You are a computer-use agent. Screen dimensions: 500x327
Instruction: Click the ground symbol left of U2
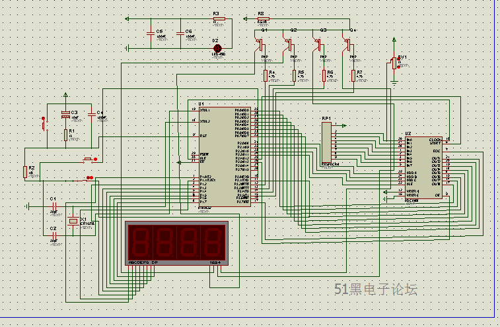point(385,199)
